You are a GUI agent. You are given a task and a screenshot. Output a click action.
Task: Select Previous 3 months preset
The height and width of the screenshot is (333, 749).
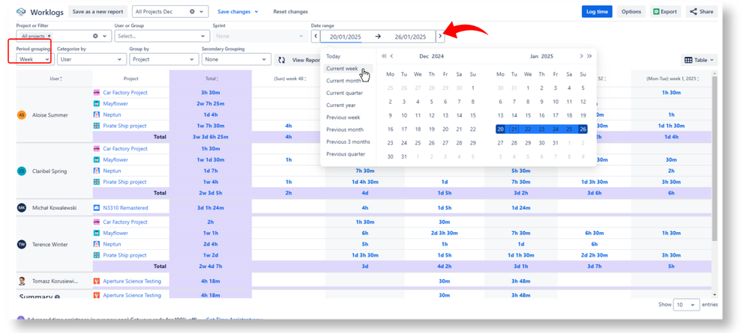(x=347, y=141)
